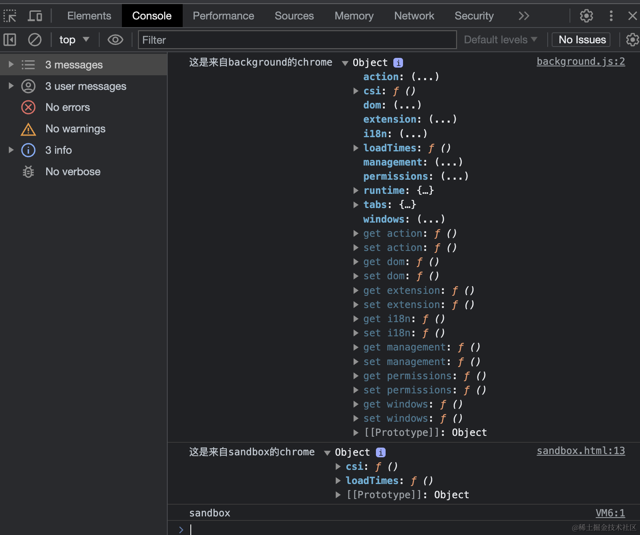The image size is (640, 535).
Task: Click the console Filter input field
Action: (x=297, y=40)
